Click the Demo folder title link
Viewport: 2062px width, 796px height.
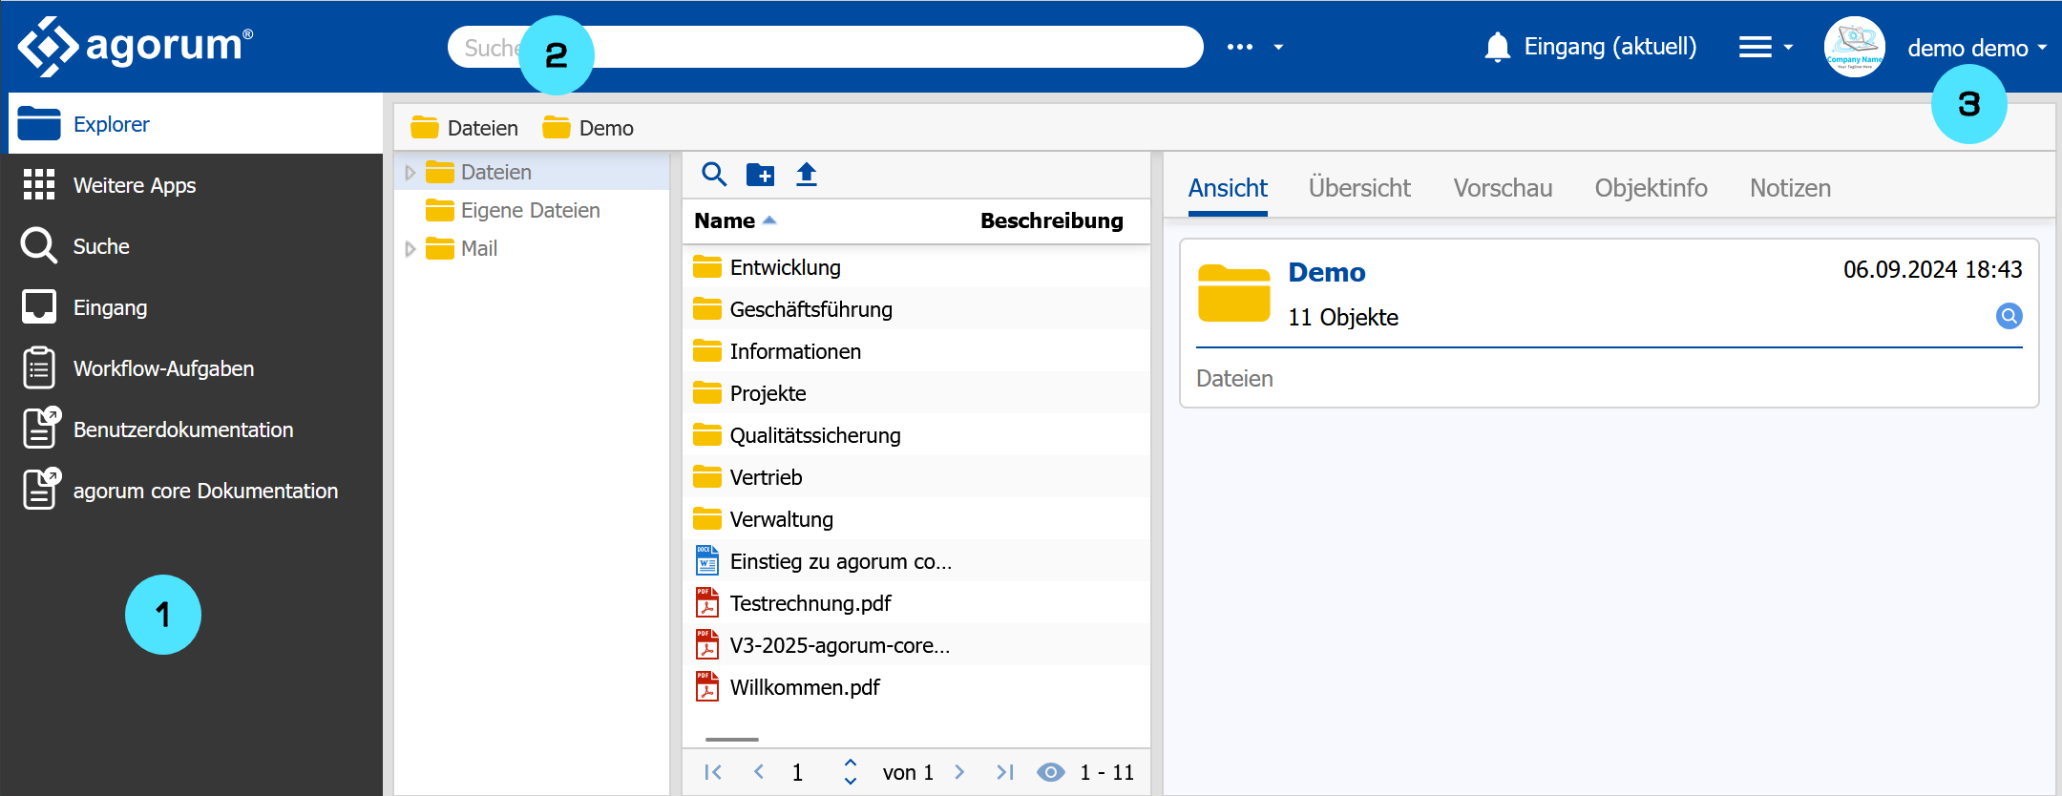tap(1327, 272)
